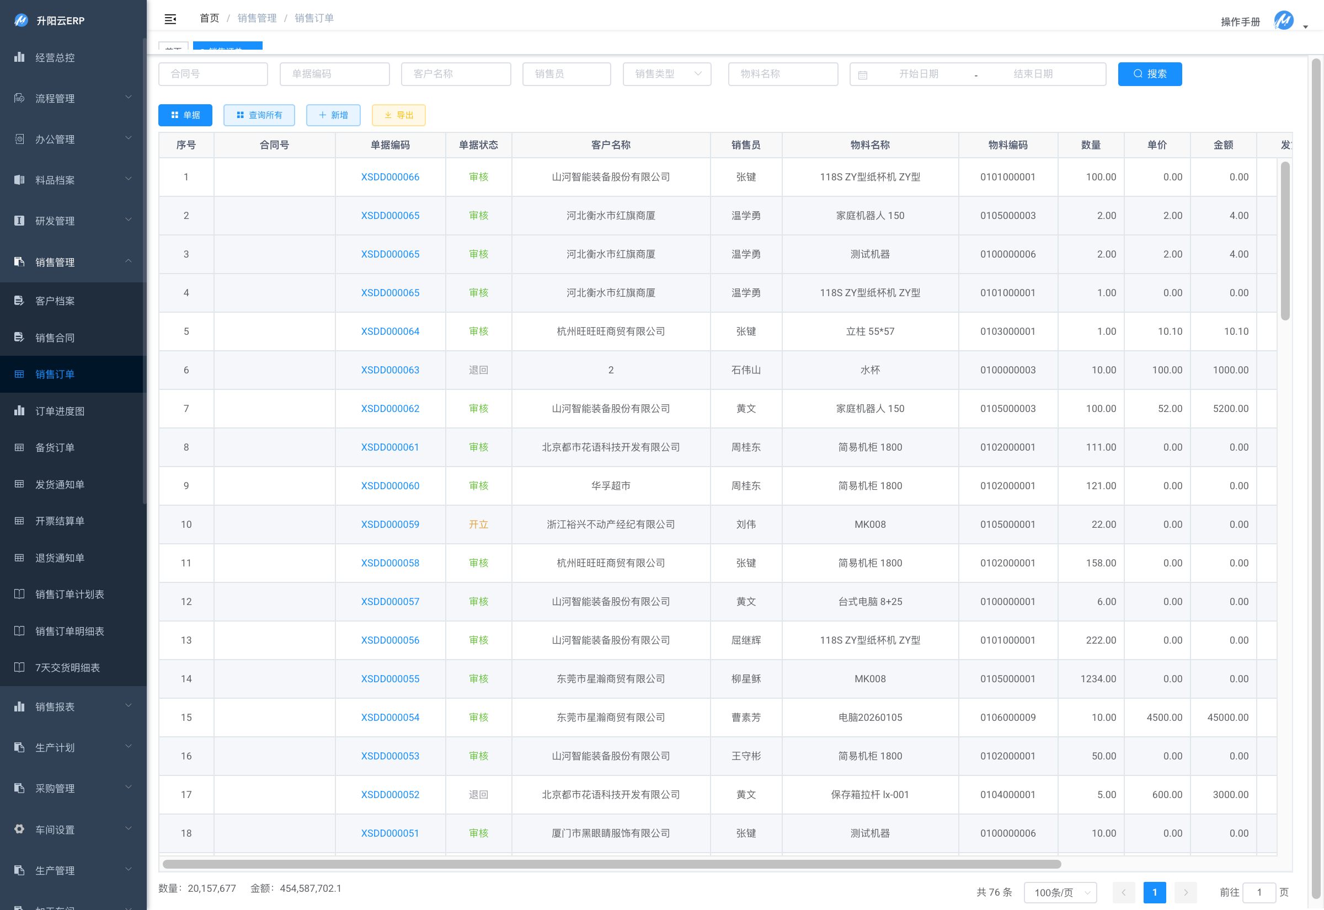Click the 导出 export button

pyautogui.click(x=398, y=115)
